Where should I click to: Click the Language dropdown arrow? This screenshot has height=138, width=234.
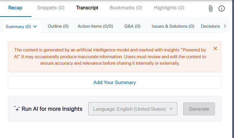(x=171, y=109)
